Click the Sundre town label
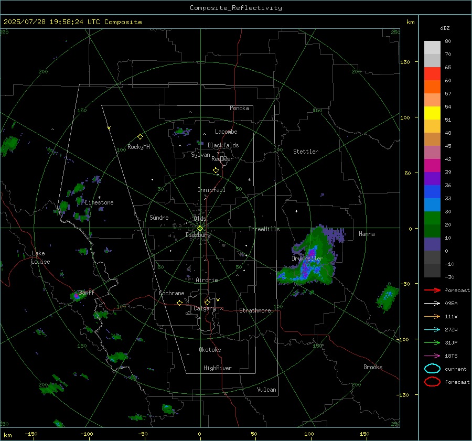 pyautogui.click(x=159, y=217)
